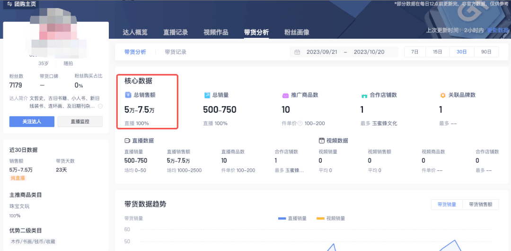Click the 纯直播 tag

click(18, 178)
